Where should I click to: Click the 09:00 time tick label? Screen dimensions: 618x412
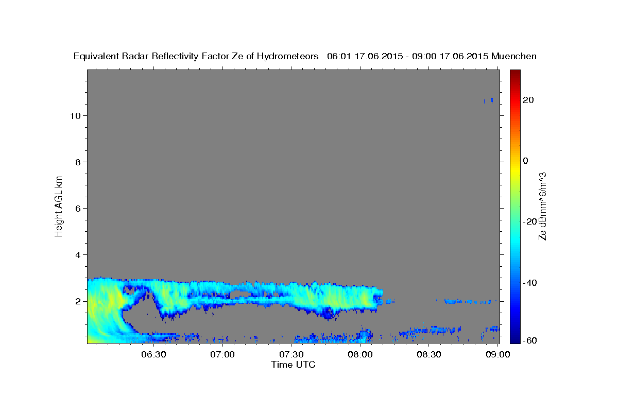pyautogui.click(x=498, y=354)
